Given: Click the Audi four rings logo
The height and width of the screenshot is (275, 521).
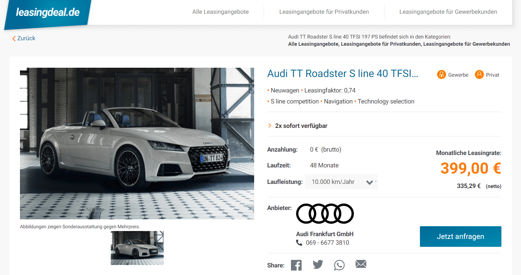Looking at the screenshot, I should click(x=325, y=213).
